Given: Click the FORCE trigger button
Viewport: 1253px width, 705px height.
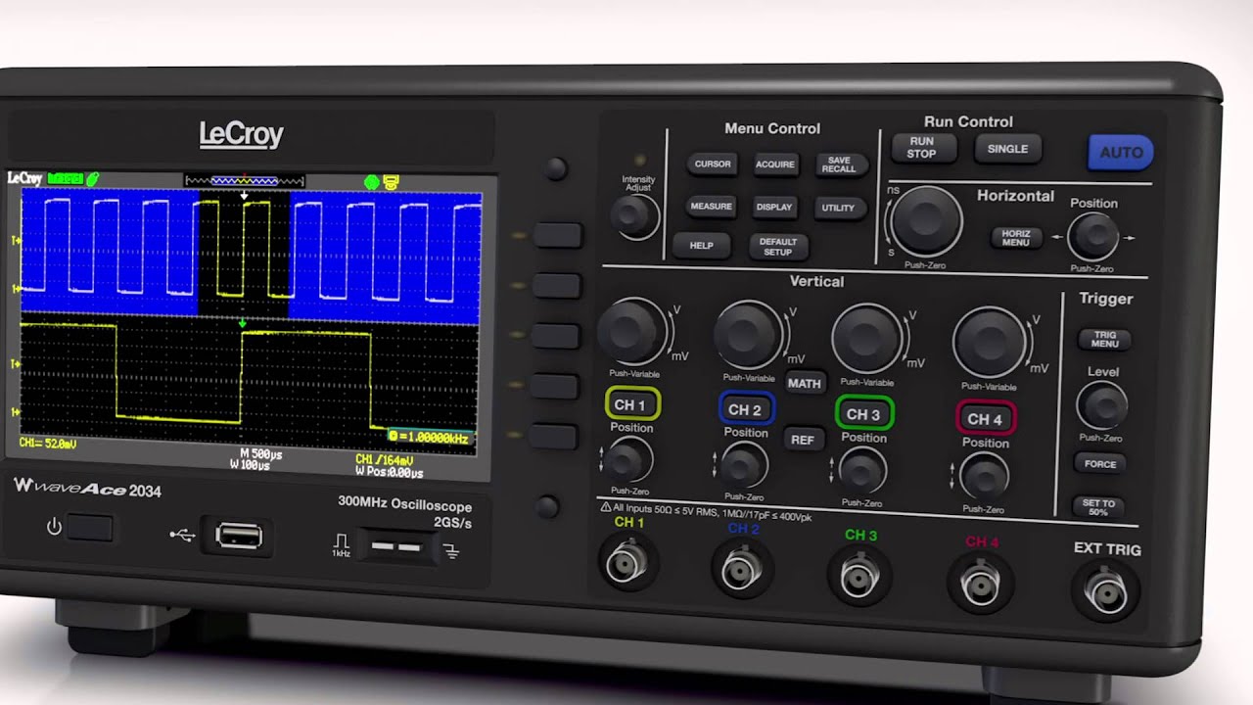Looking at the screenshot, I should pos(1099,463).
